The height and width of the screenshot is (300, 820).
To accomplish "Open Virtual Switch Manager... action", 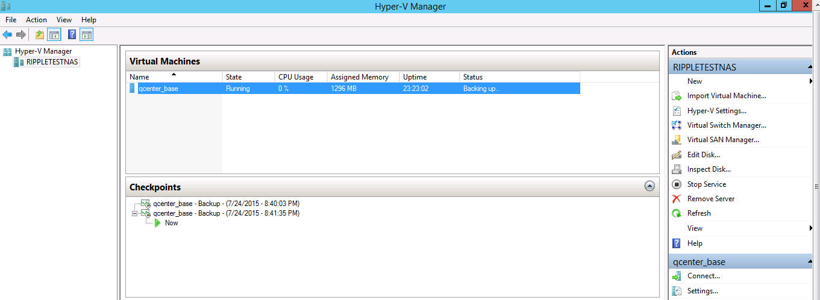I will pyautogui.click(x=727, y=125).
